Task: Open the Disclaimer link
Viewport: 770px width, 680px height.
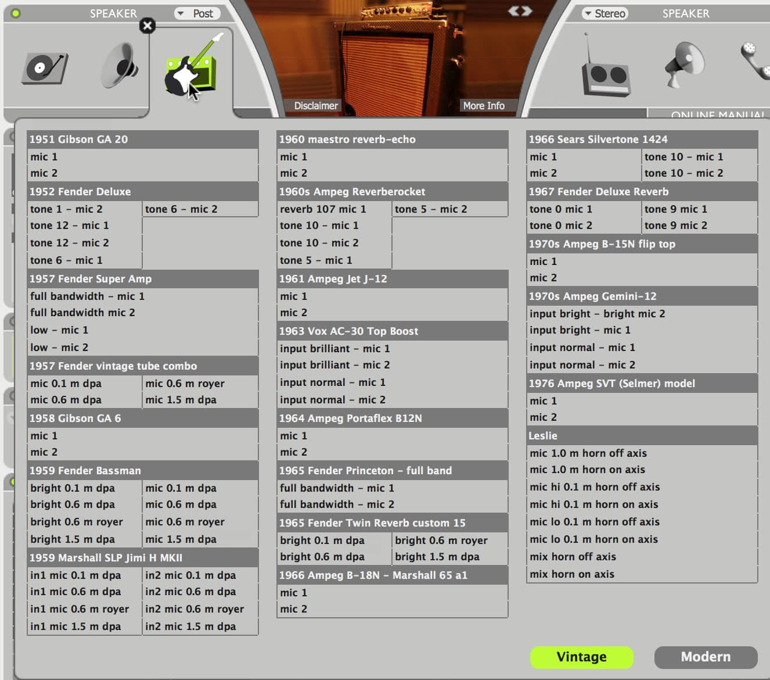Action: click(x=315, y=106)
